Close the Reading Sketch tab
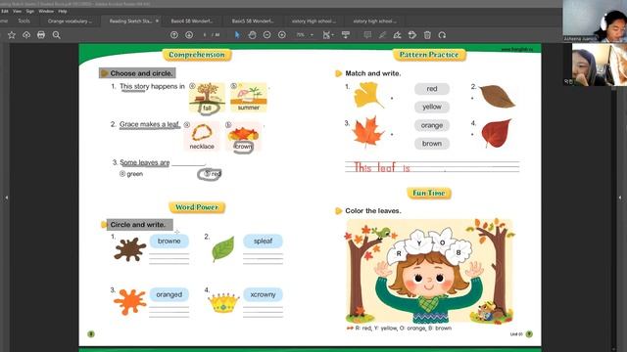The width and height of the screenshot is (627, 352). (x=157, y=21)
